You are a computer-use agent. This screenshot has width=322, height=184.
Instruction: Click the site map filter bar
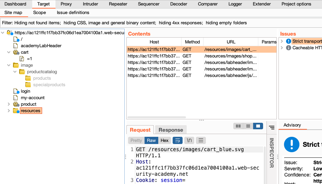click(x=161, y=23)
